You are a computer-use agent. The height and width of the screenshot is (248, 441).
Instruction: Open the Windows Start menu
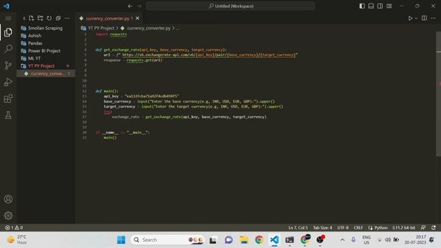121,240
